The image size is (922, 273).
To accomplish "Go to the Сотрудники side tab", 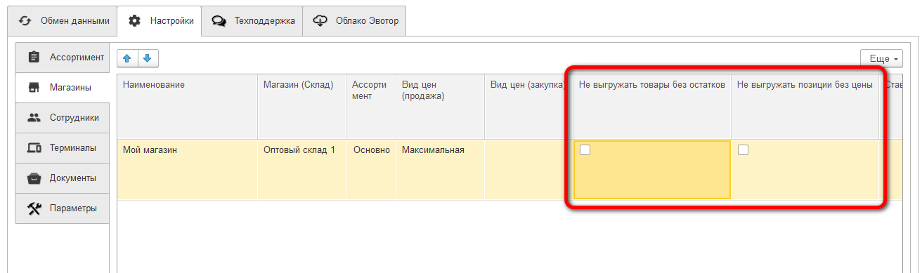I will point(62,118).
